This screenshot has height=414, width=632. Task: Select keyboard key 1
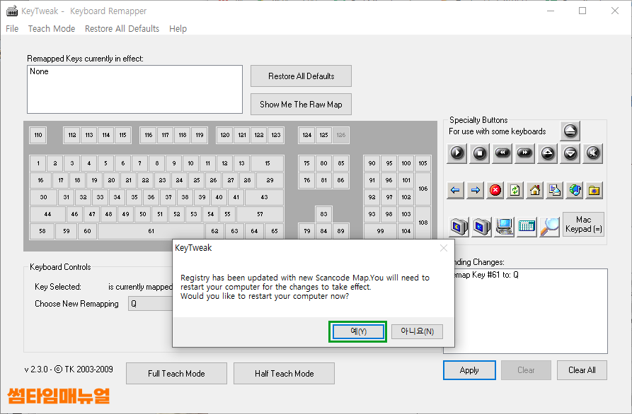[38, 163]
